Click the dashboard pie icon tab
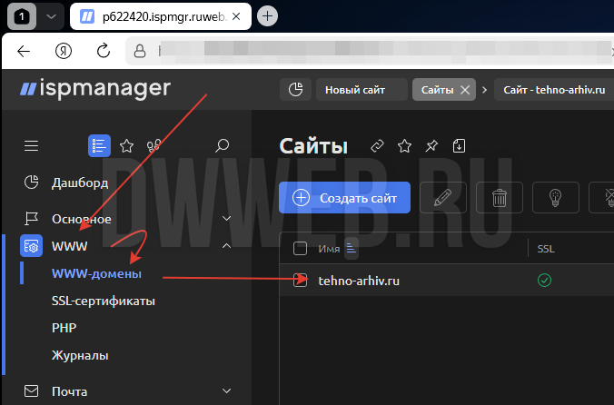Screen dimensions: 614x405 [x=295, y=90]
